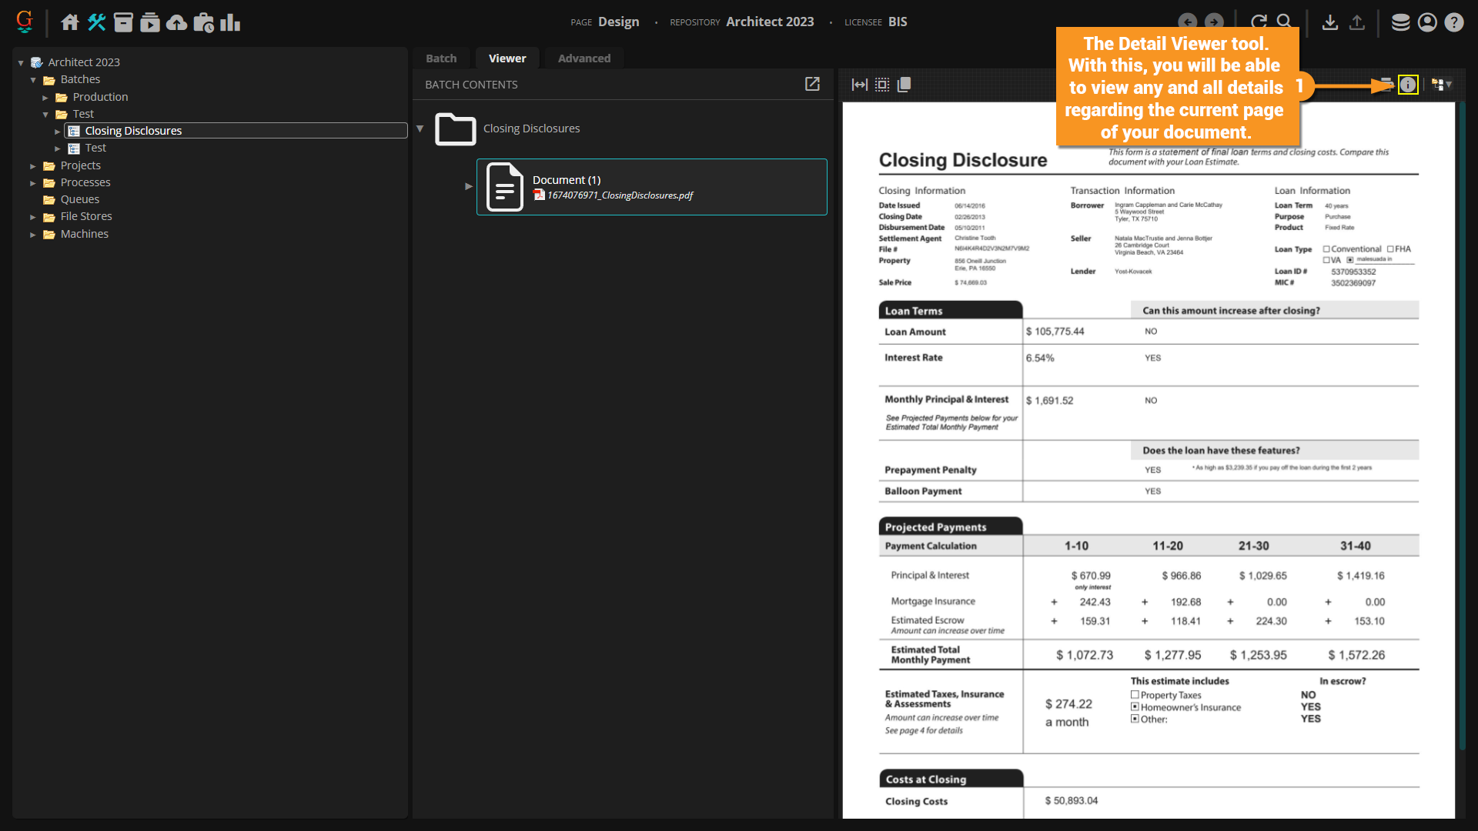Click the fit-to-width viewer icon

click(859, 85)
